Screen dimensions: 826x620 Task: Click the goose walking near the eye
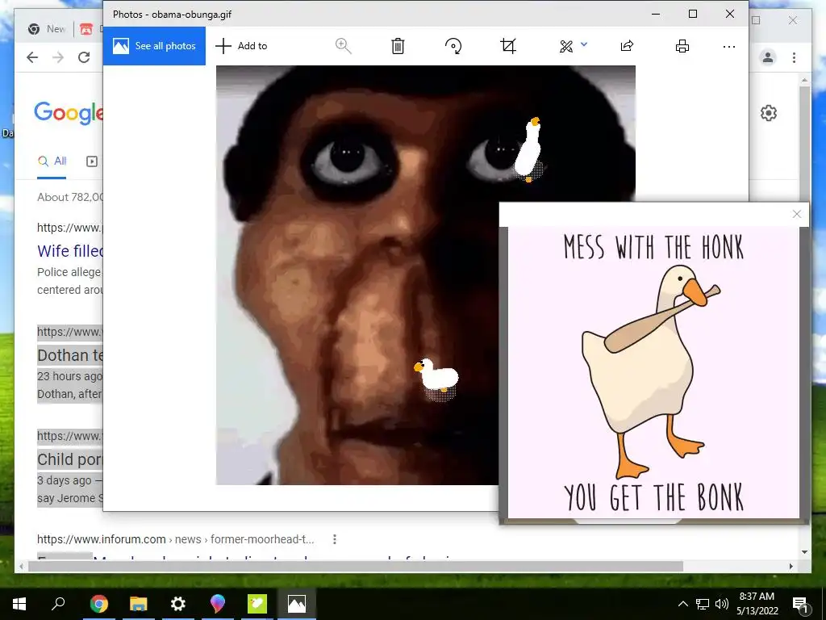point(529,149)
